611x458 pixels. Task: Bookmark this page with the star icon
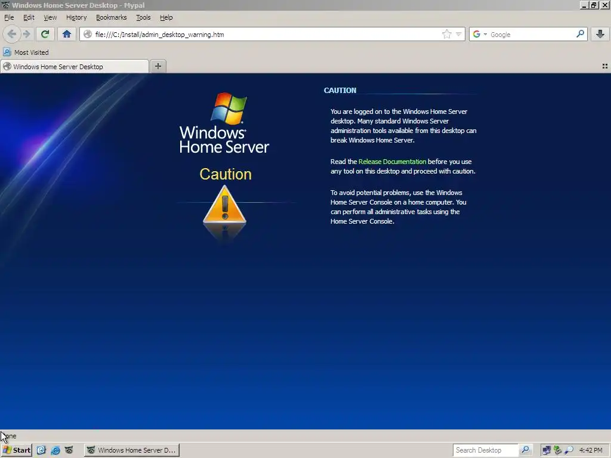point(446,34)
